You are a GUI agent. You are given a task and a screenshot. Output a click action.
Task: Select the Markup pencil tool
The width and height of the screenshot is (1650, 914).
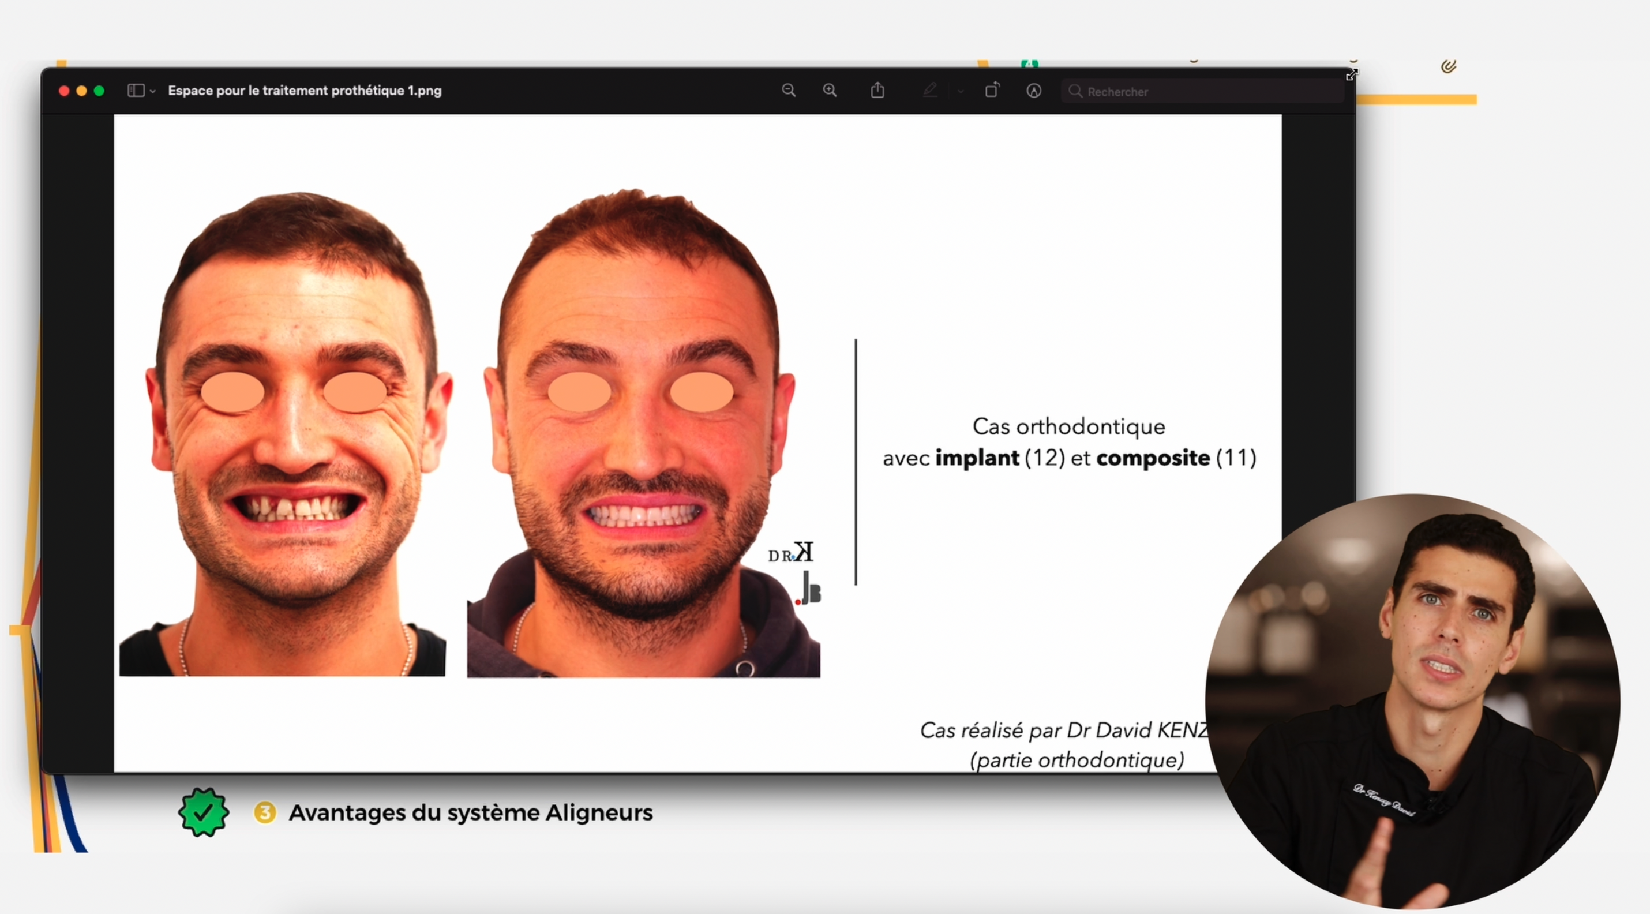click(x=930, y=91)
